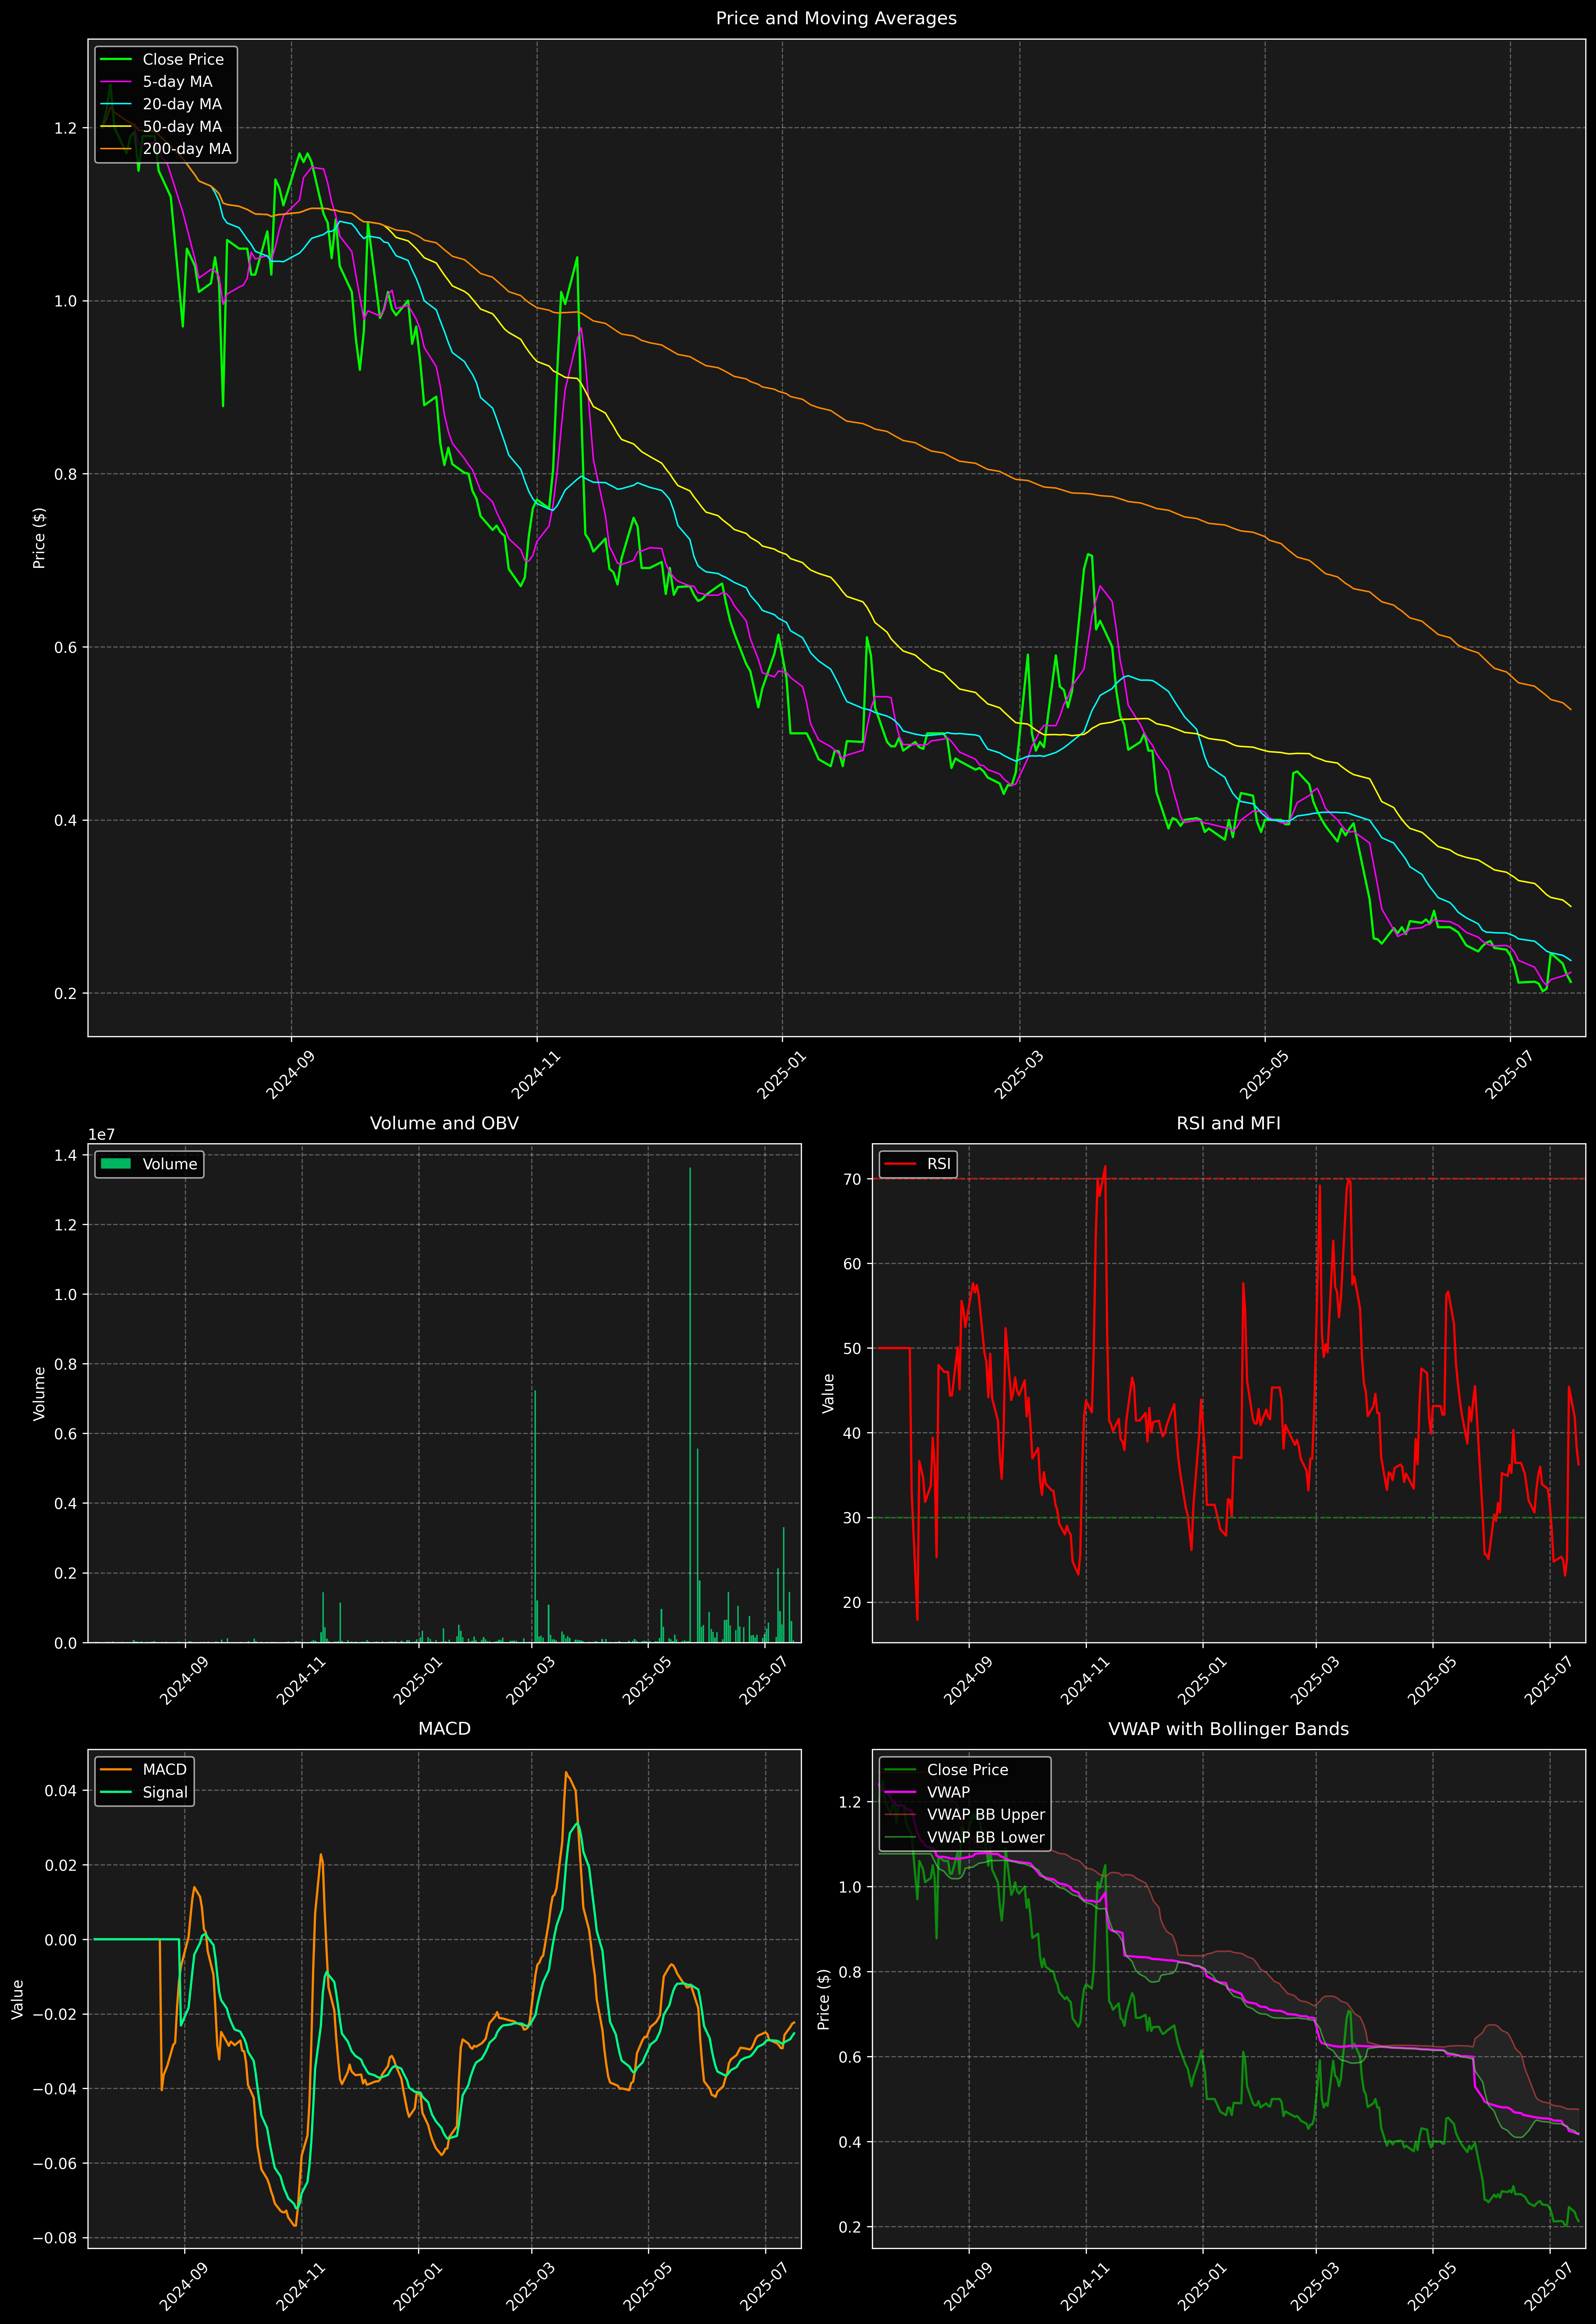Viewport: 1596px width, 2324px height.
Task: Select the "VWAP BB Lower" legend entry
Action: coord(985,1837)
